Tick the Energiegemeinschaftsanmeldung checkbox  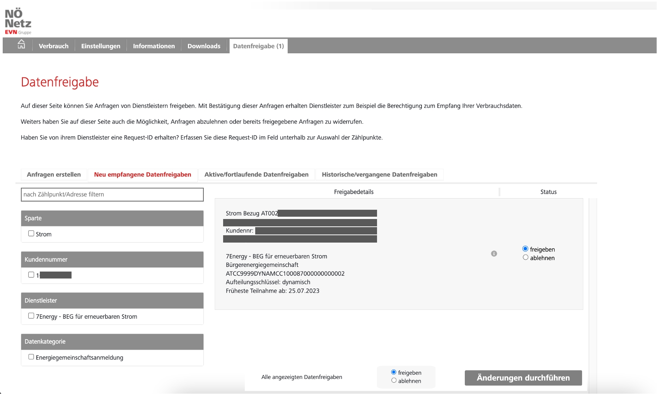(31, 357)
